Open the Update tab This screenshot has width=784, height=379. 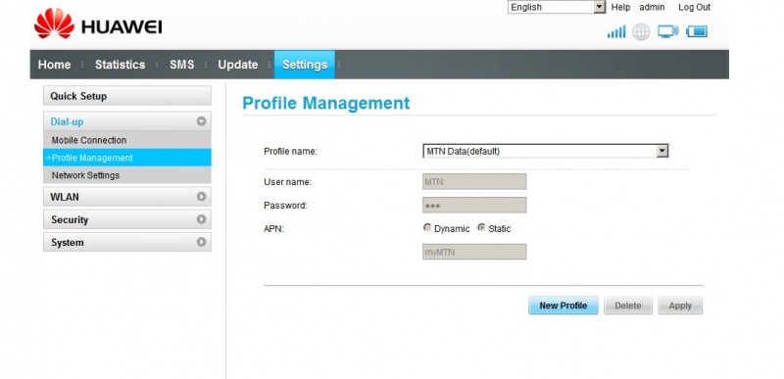click(x=238, y=65)
